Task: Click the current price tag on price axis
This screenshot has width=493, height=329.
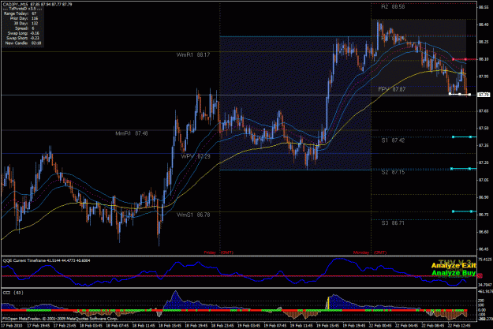Action: click(x=484, y=95)
